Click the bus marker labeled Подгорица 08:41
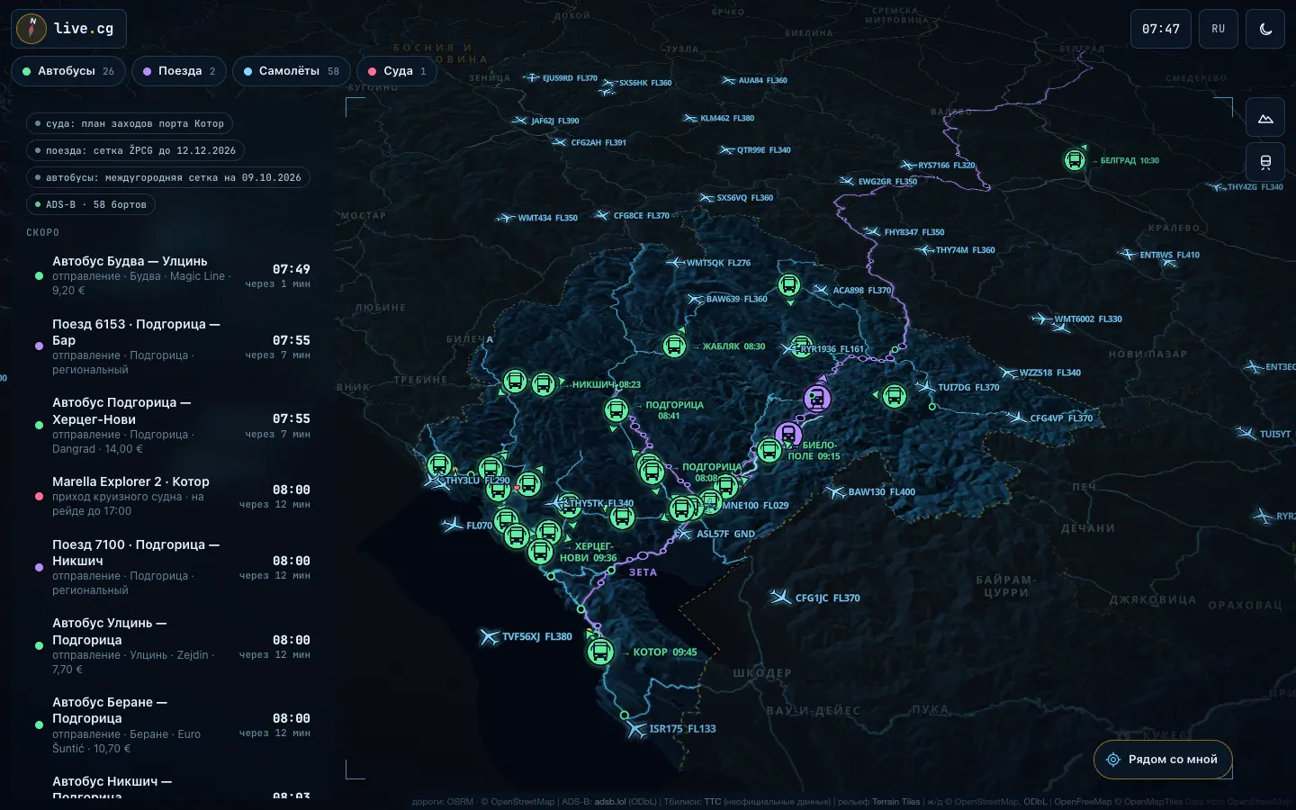1296x810 pixels. pos(616,410)
